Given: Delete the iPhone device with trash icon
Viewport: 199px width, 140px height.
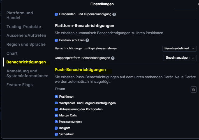Looking at the screenshot, I should (x=194, y=89).
